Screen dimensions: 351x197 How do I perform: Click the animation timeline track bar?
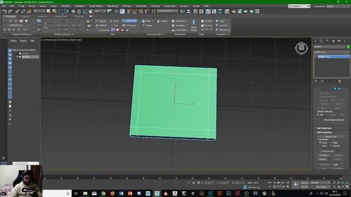[193, 177]
